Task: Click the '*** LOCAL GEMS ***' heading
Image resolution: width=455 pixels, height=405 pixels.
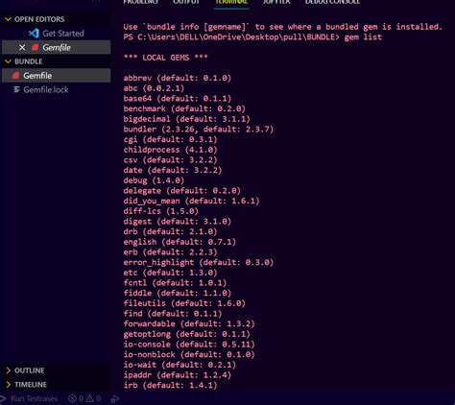Action: (x=165, y=58)
